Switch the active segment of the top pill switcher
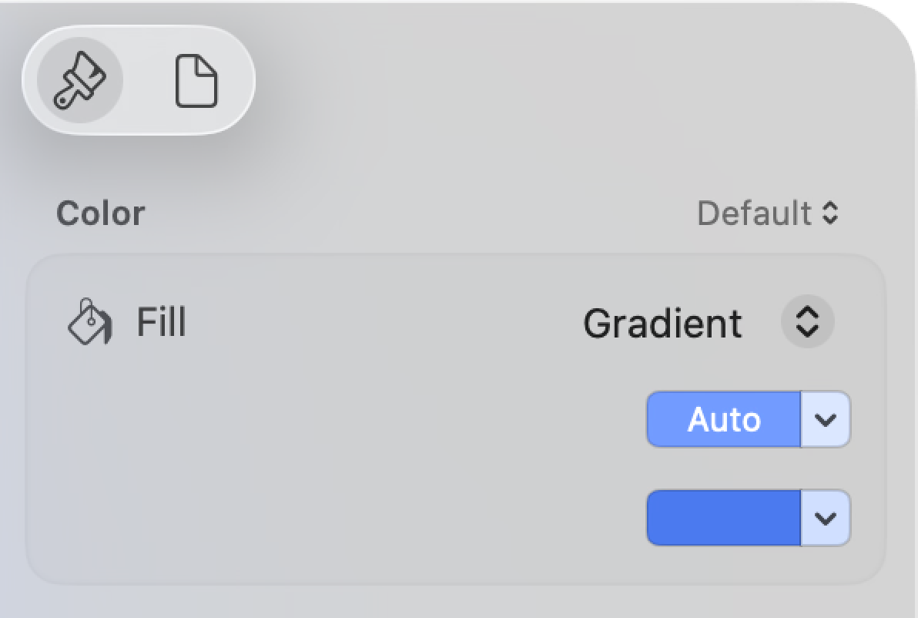The width and height of the screenshot is (918, 618). pos(195,81)
